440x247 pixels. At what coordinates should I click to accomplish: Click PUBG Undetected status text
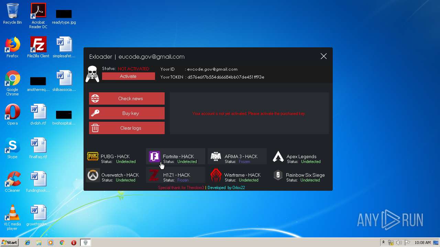pyautogui.click(x=126, y=162)
